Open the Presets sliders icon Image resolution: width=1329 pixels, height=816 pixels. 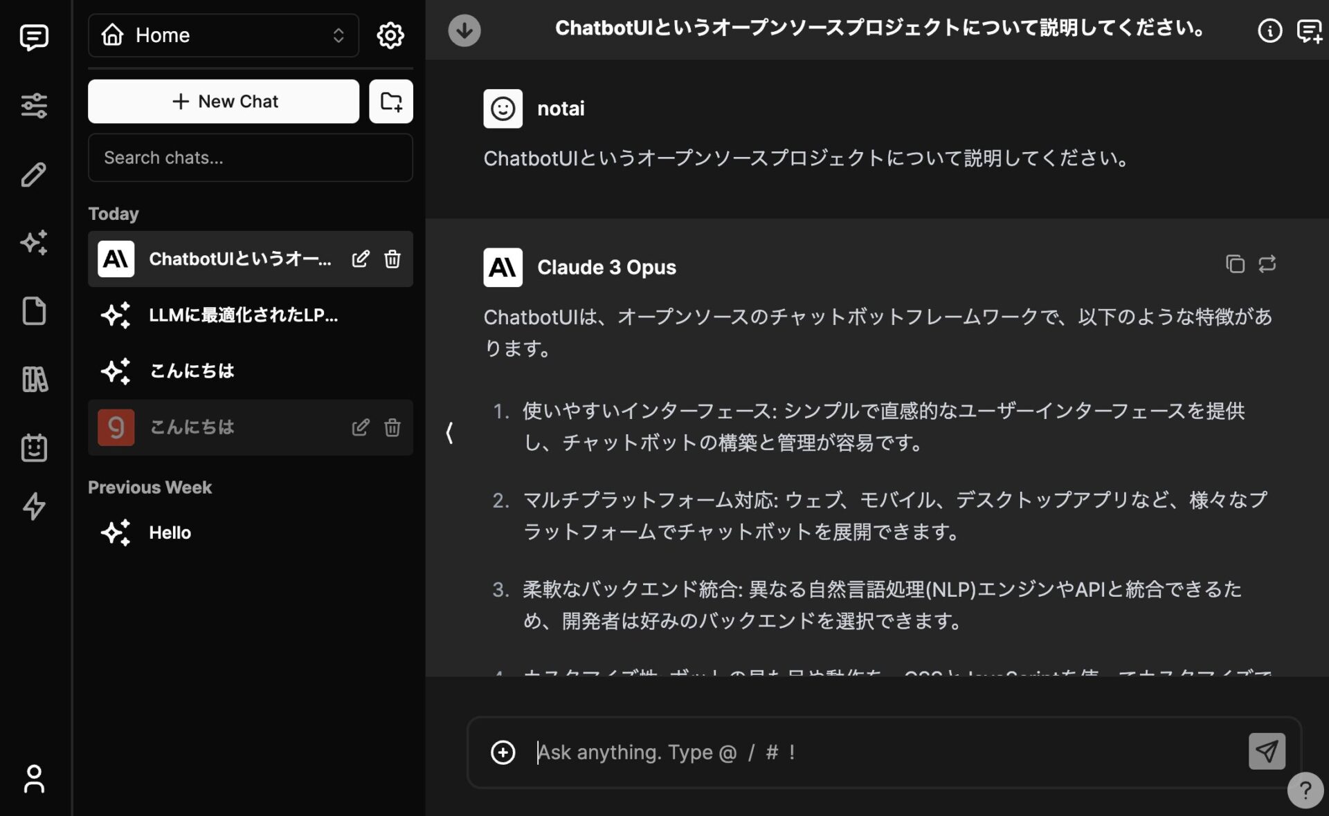pyautogui.click(x=34, y=105)
